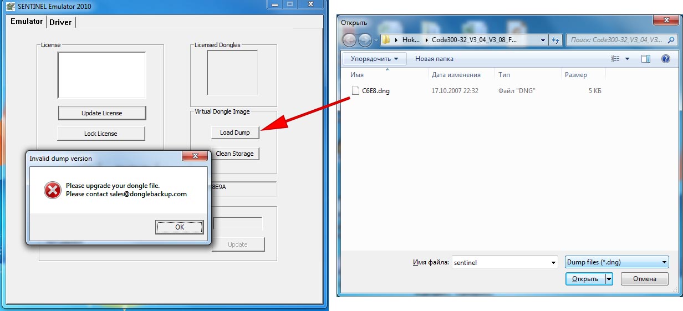This screenshot has height=311, width=683.
Task: Click the Load Dump button
Action: [235, 132]
